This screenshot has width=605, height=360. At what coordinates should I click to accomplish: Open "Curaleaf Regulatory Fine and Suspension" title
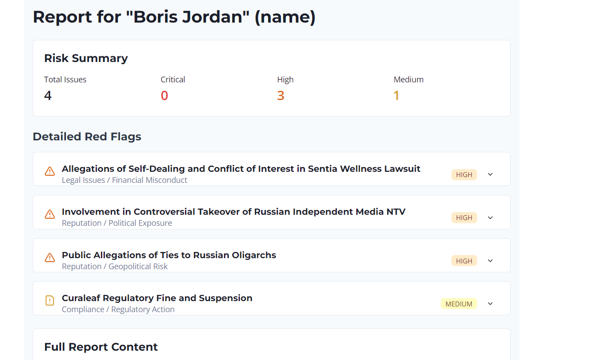157,298
